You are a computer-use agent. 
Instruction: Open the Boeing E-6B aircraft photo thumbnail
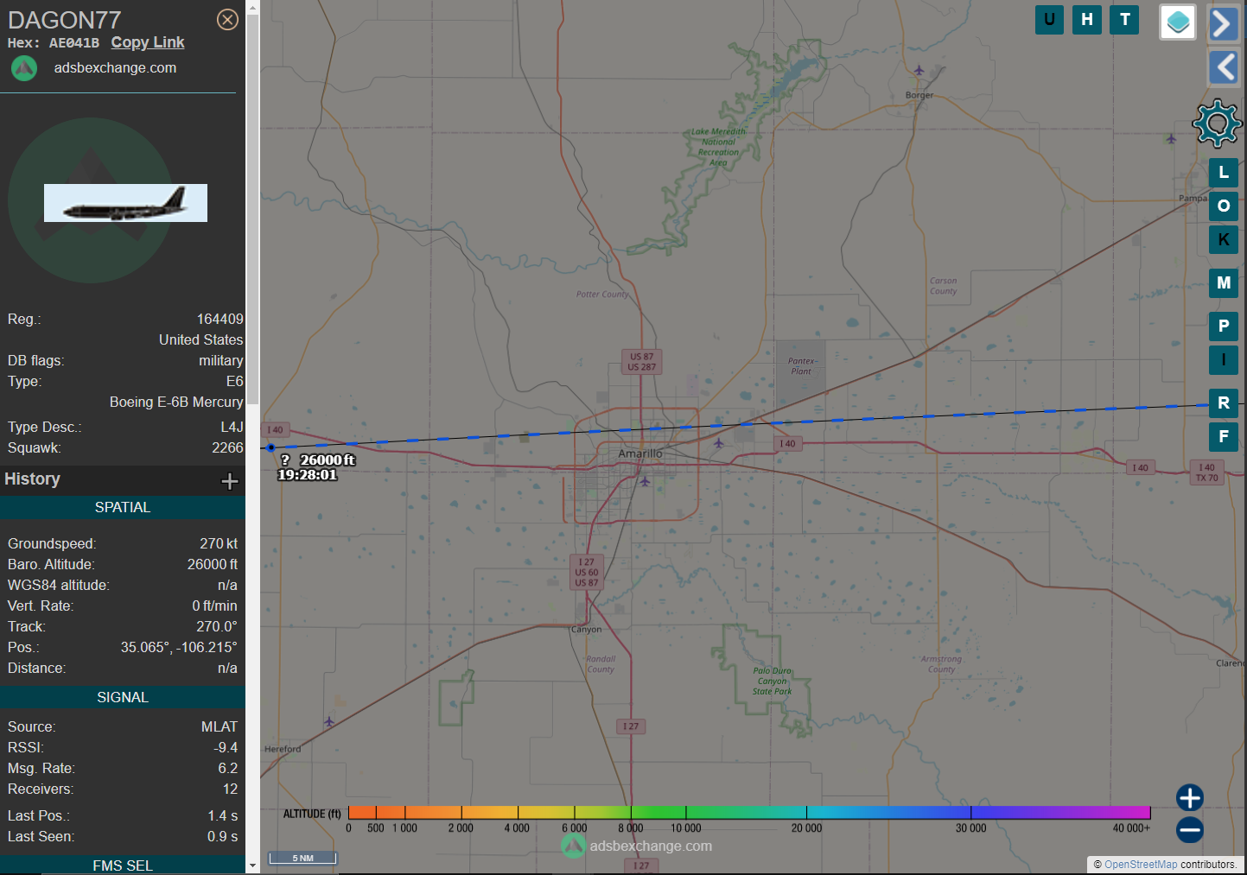[125, 203]
